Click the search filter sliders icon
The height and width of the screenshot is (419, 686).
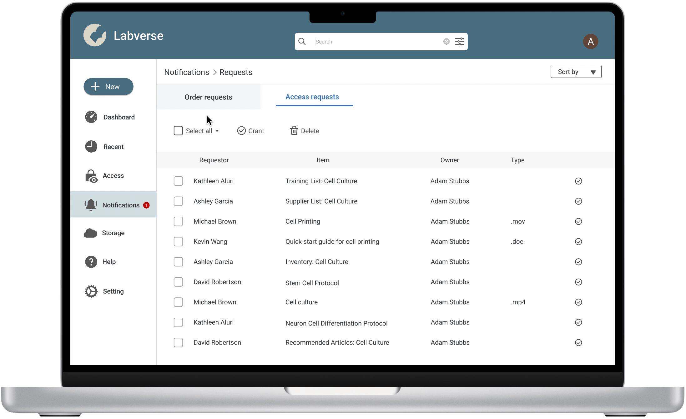coord(459,42)
